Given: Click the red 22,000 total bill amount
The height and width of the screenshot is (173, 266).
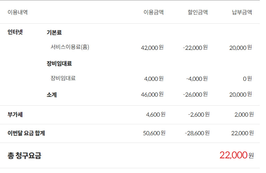Looking at the screenshot, I should coord(233,155).
